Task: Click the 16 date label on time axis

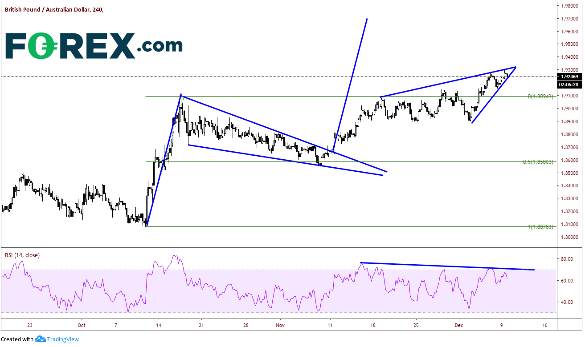Action: 545,325
